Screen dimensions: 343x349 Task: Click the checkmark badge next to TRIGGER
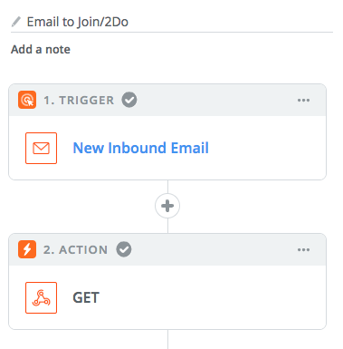point(129,100)
